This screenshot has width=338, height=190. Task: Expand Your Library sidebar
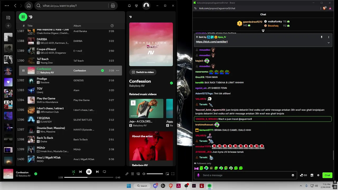[8, 18]
